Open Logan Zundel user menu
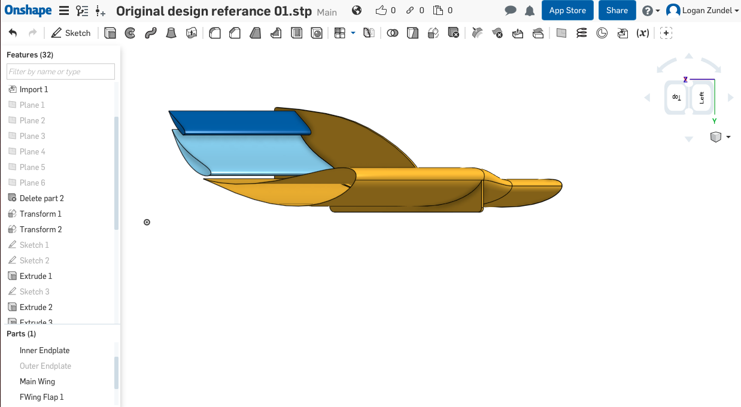This screenshot has width=741, height=407. click(x=703, y=10)
